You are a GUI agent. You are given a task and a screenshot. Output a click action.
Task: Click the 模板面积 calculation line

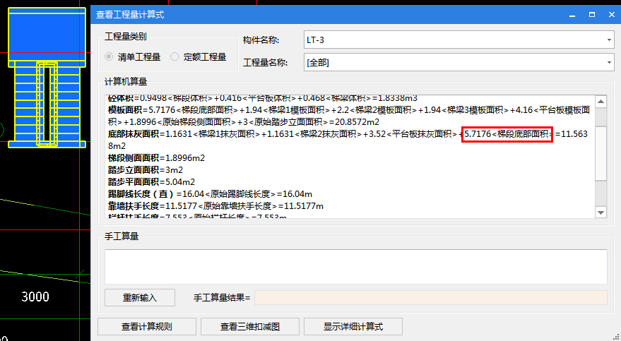[x=349, y=116]
